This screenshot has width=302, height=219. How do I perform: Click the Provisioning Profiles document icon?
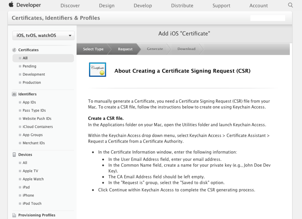pyautogui.click(x=14, y=215)
